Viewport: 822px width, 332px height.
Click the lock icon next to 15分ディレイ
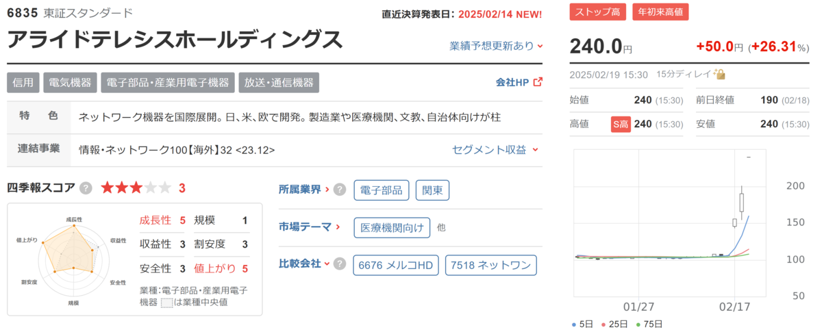(720, 74)
